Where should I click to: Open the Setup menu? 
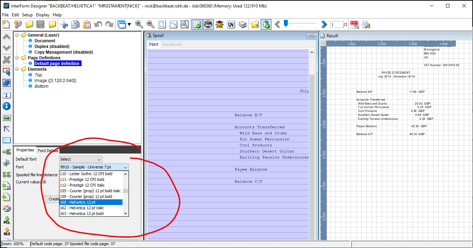27,15
